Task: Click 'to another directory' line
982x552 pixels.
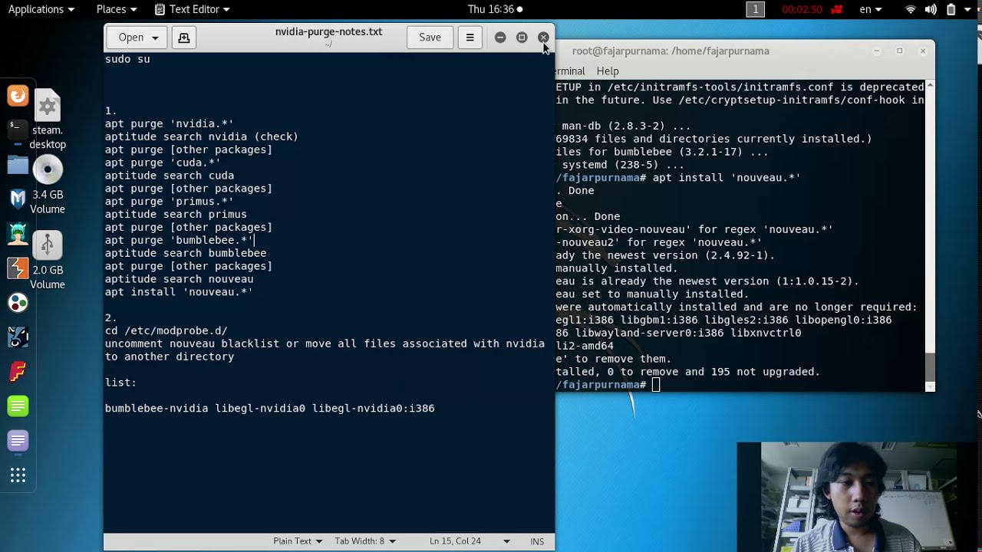Action: 170,357
